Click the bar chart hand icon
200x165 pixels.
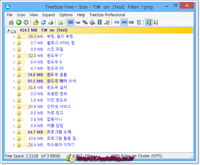click(107, 23)
